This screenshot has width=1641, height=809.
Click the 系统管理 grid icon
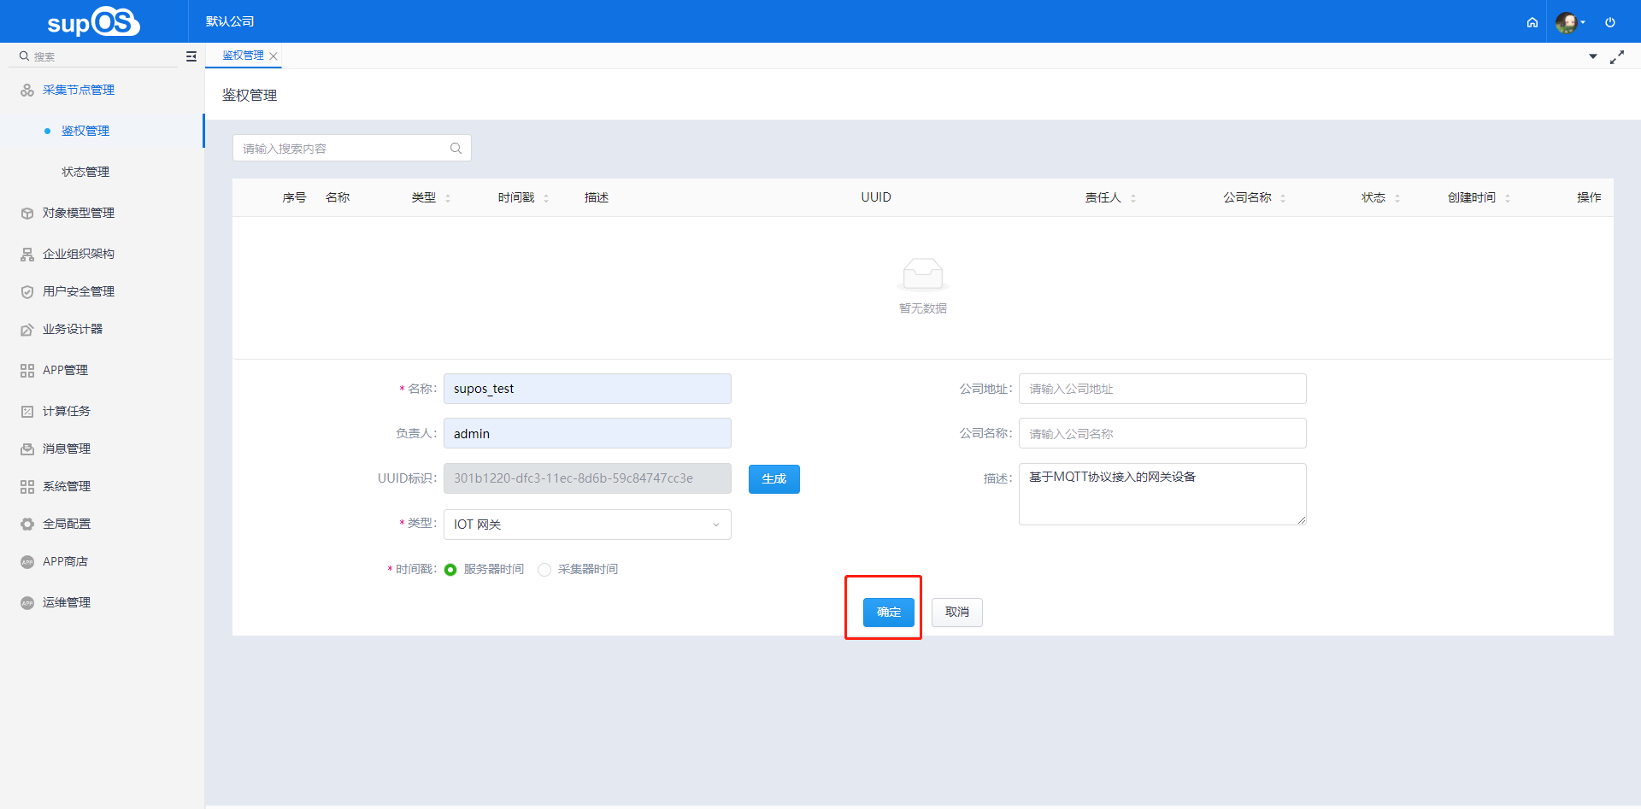point(27,486)
